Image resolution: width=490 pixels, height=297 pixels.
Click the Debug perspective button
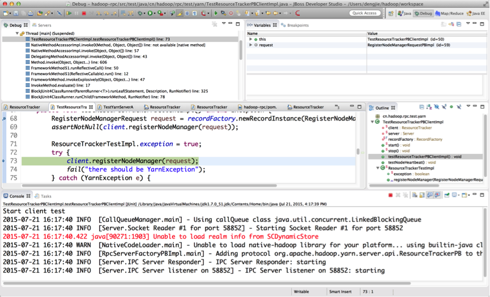[x=423, y=14]
